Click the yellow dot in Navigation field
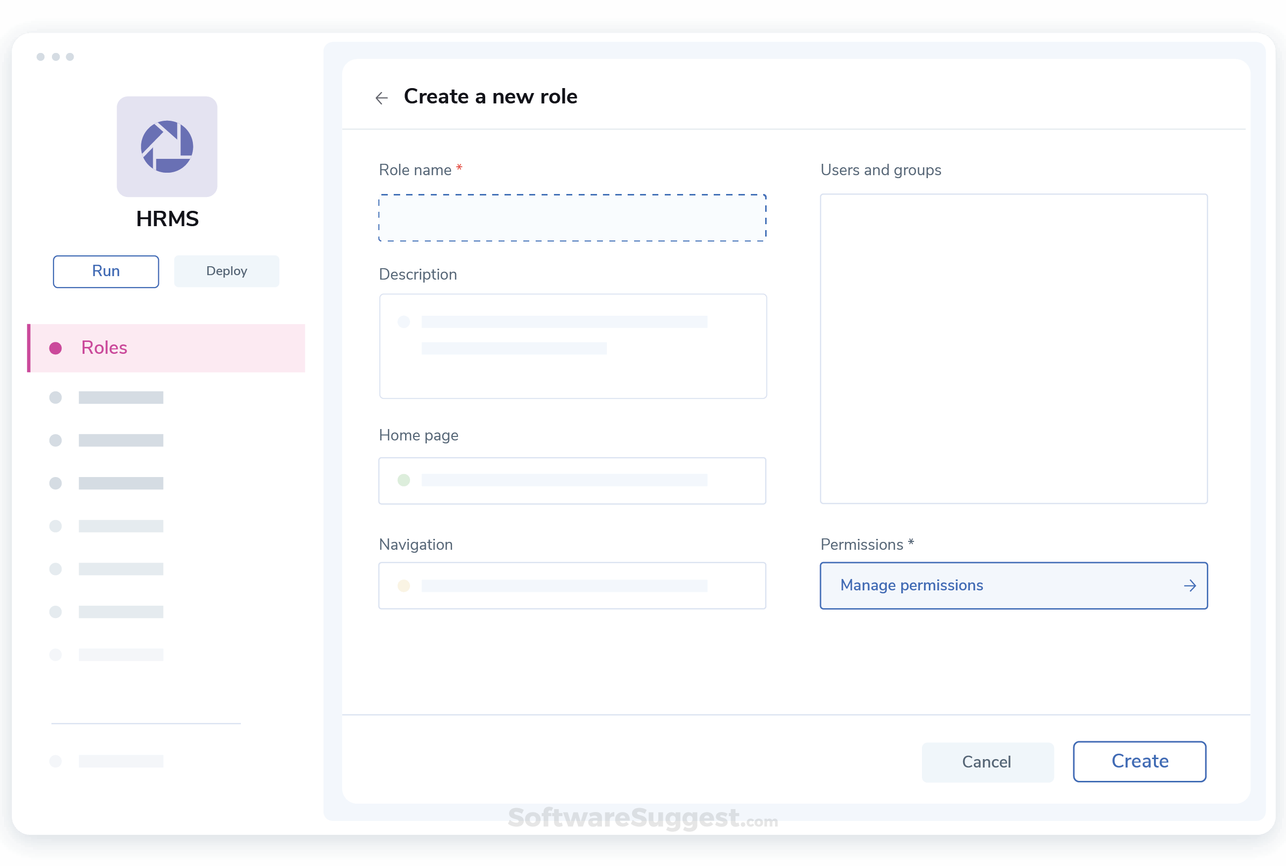 405,585
